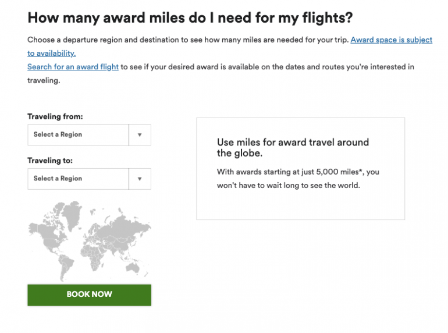Click the "Traveling to:" field label
Screen dimensions: 448x333
50,161
